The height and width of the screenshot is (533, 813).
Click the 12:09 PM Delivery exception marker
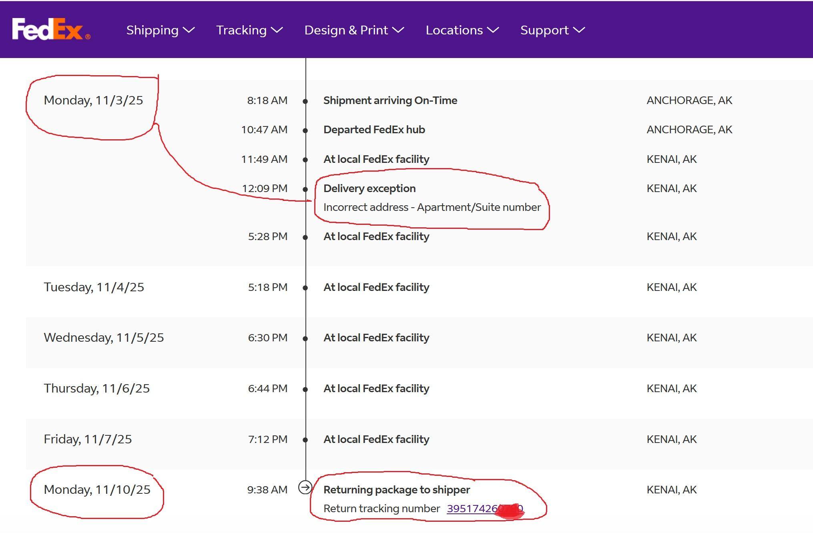305,189
